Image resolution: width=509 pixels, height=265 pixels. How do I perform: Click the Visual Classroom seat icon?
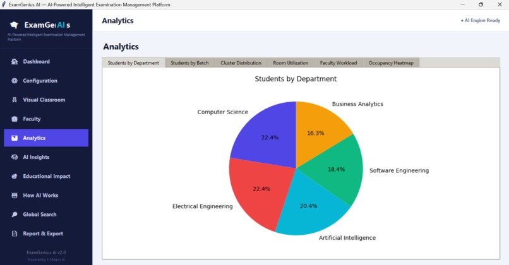pos(15,100)
